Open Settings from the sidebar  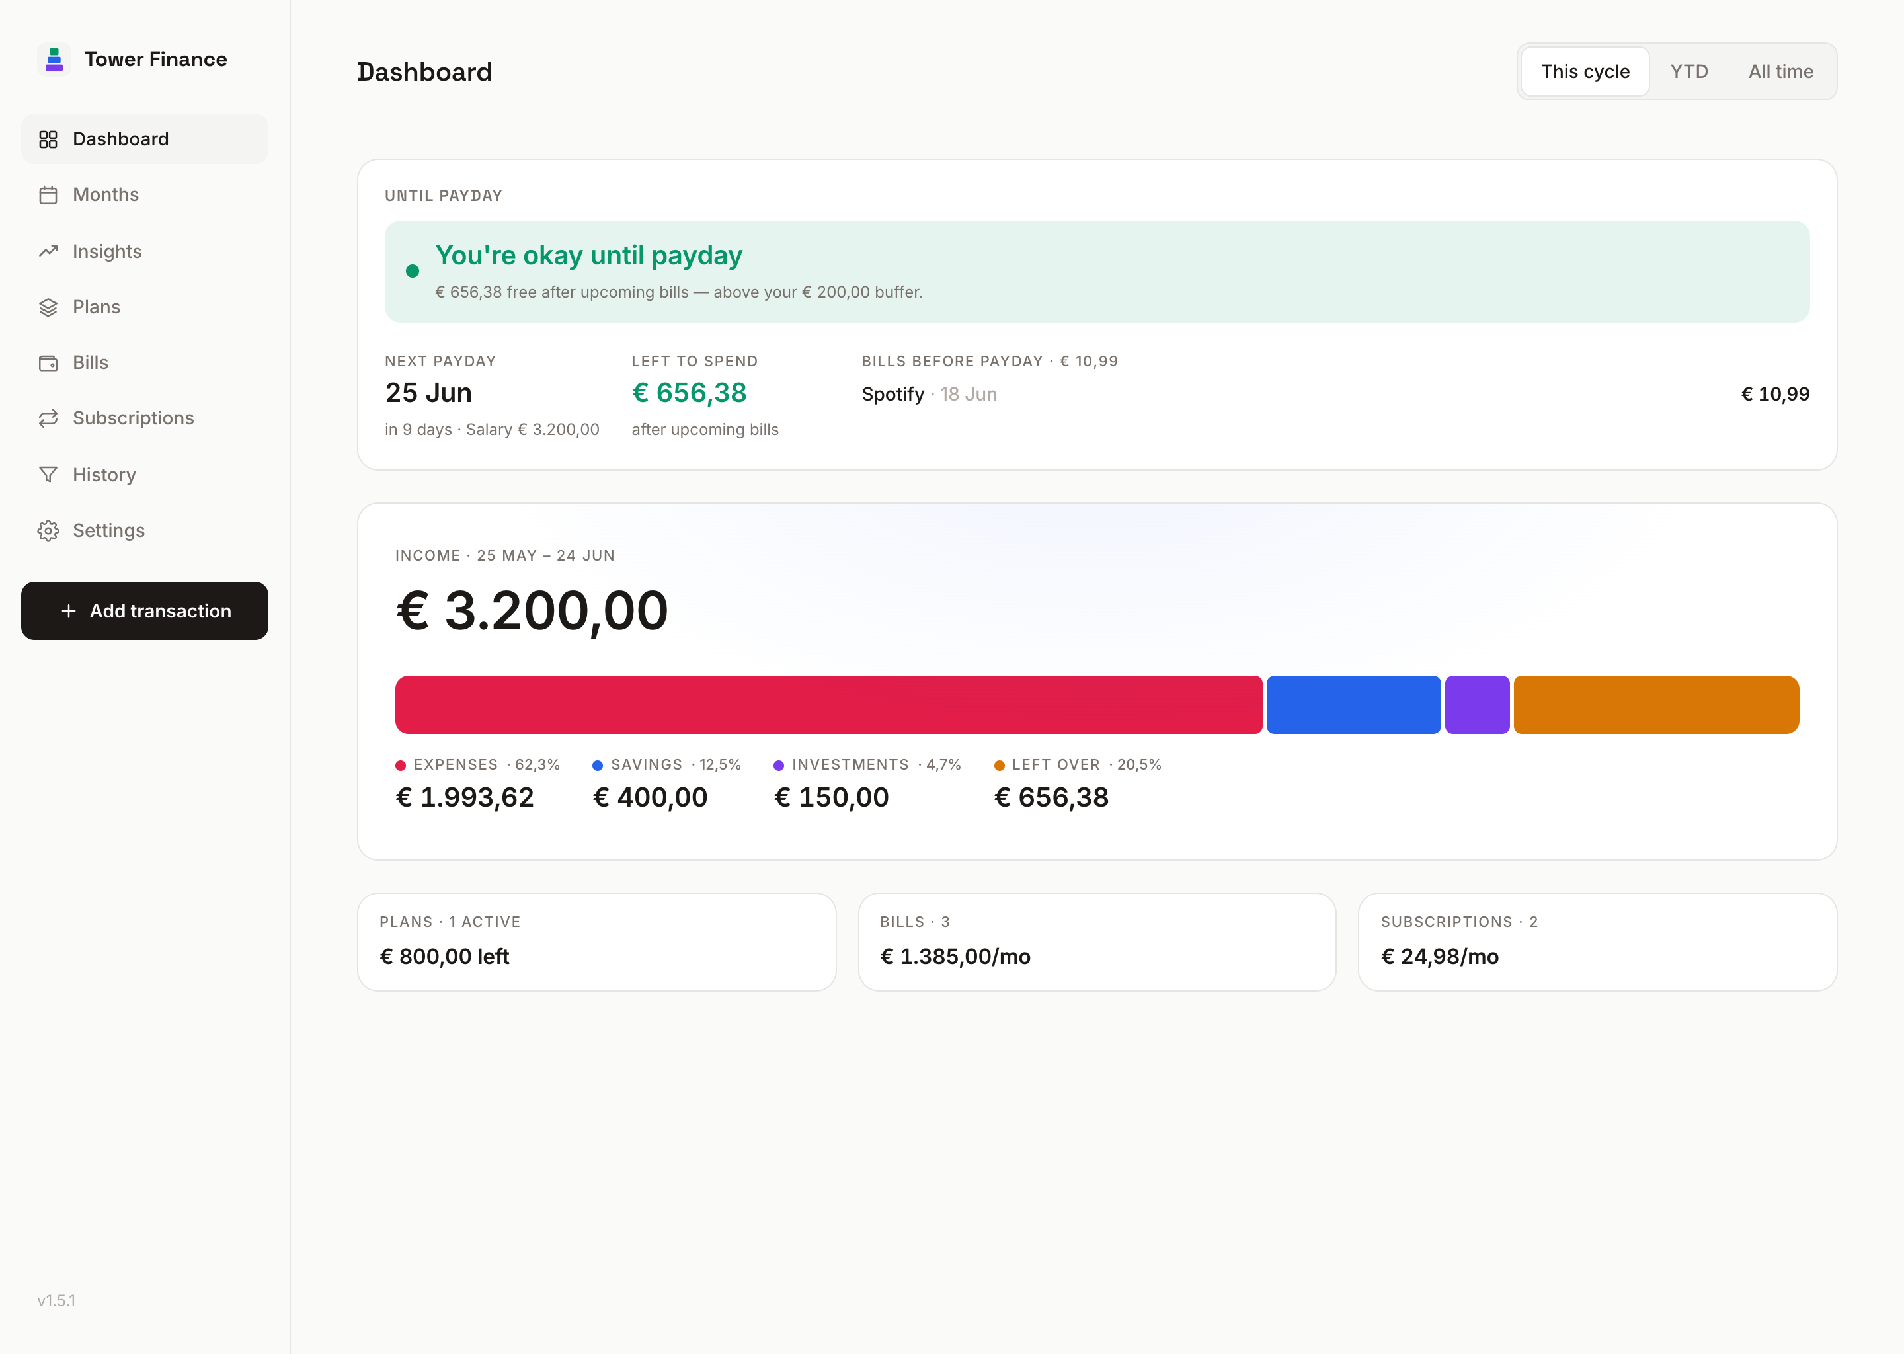144,530
